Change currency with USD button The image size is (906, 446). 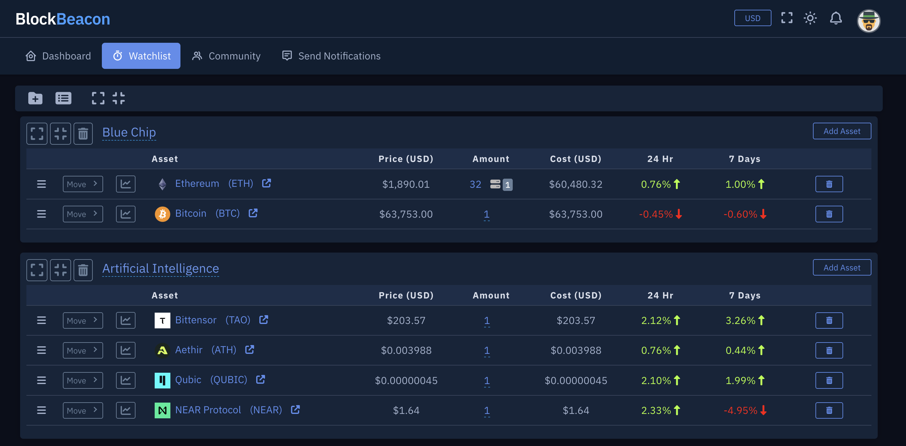(x=752, y=18)
